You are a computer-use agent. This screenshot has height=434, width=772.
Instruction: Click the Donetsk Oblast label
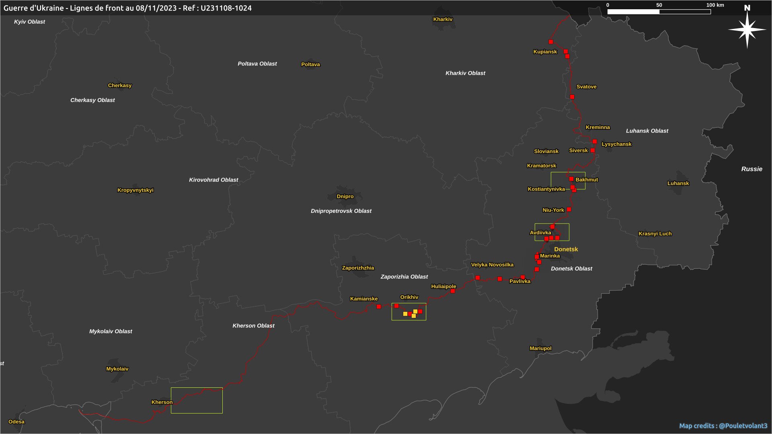(x=571, y=268)
